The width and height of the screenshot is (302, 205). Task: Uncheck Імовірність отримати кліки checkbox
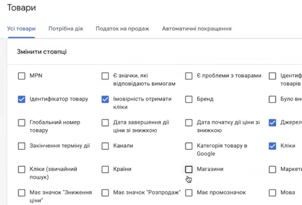pos(105,100)
